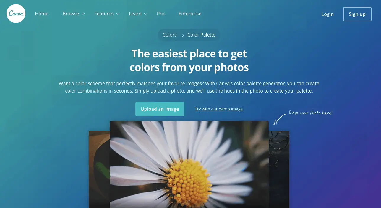Open the Home menu item
Viewport: 381px width, 208px height.
(42, 14)
